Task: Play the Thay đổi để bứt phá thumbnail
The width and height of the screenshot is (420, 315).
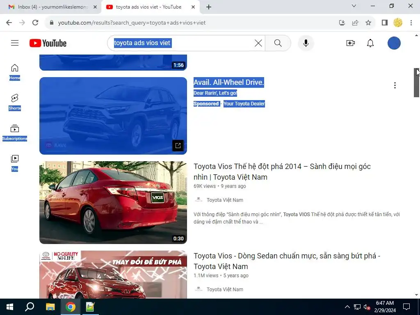Action: point(113,274)
